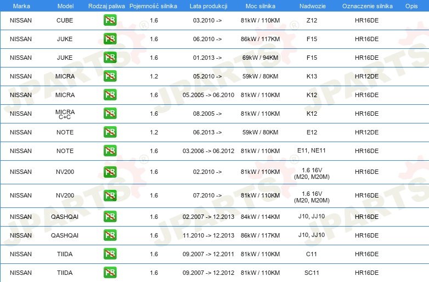Click the 03.2010 -> production date

point(207,20)
